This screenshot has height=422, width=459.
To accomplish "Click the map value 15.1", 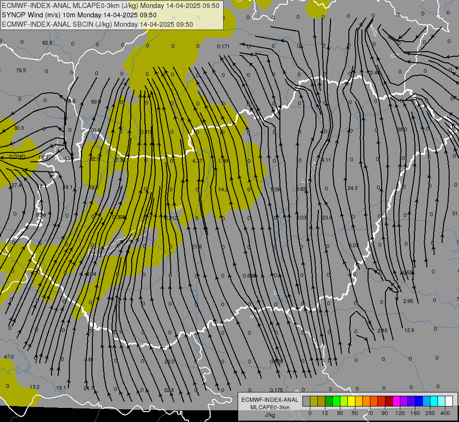I will pyautogui.click(x=61, y=388).
